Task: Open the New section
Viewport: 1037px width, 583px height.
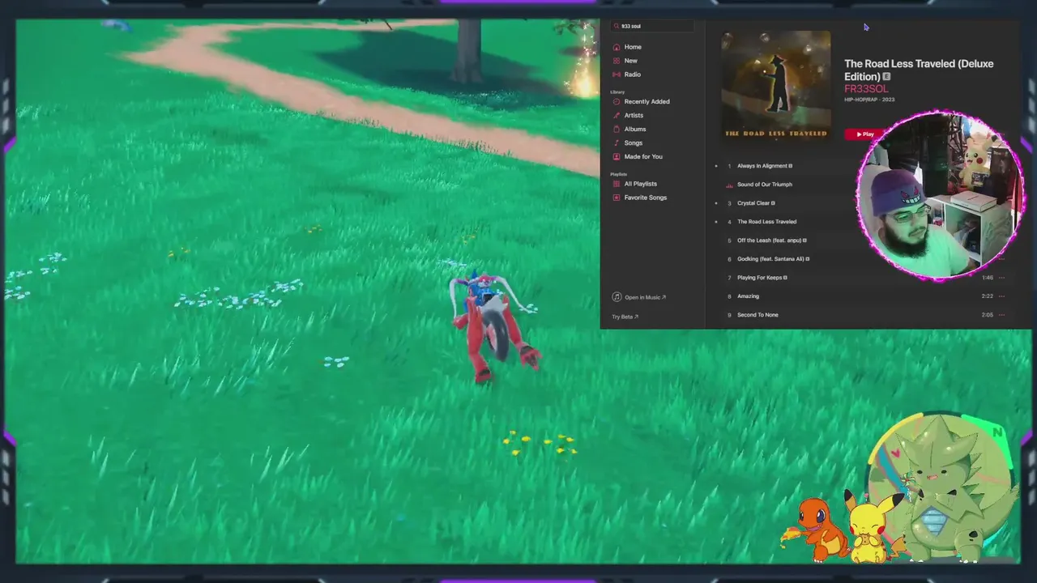Action: pyautogui.click(x=630, y=61)
